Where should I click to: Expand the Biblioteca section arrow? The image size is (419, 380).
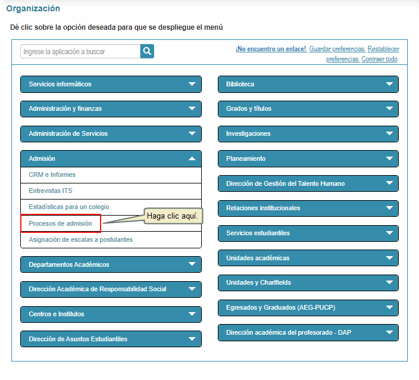pos(389,84)
